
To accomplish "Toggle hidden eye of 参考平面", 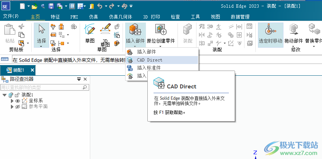I will (x=18, y=107).
